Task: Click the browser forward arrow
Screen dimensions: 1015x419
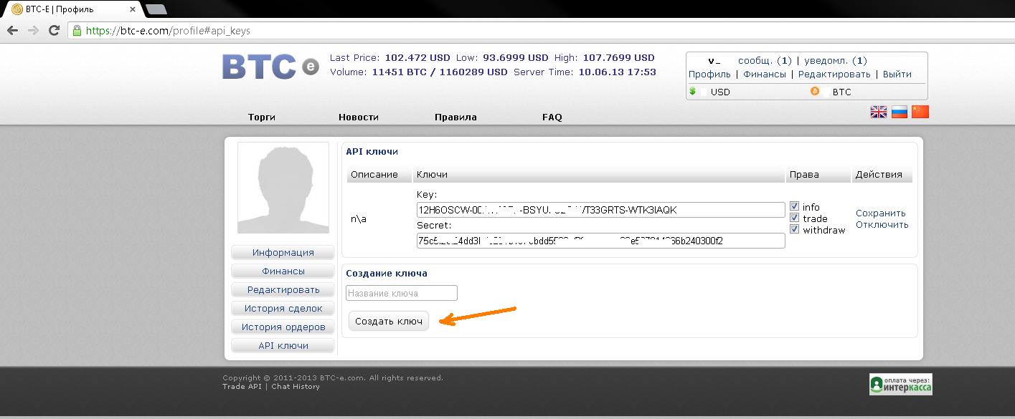Action: pyautogui.click(x=33, y=31)
